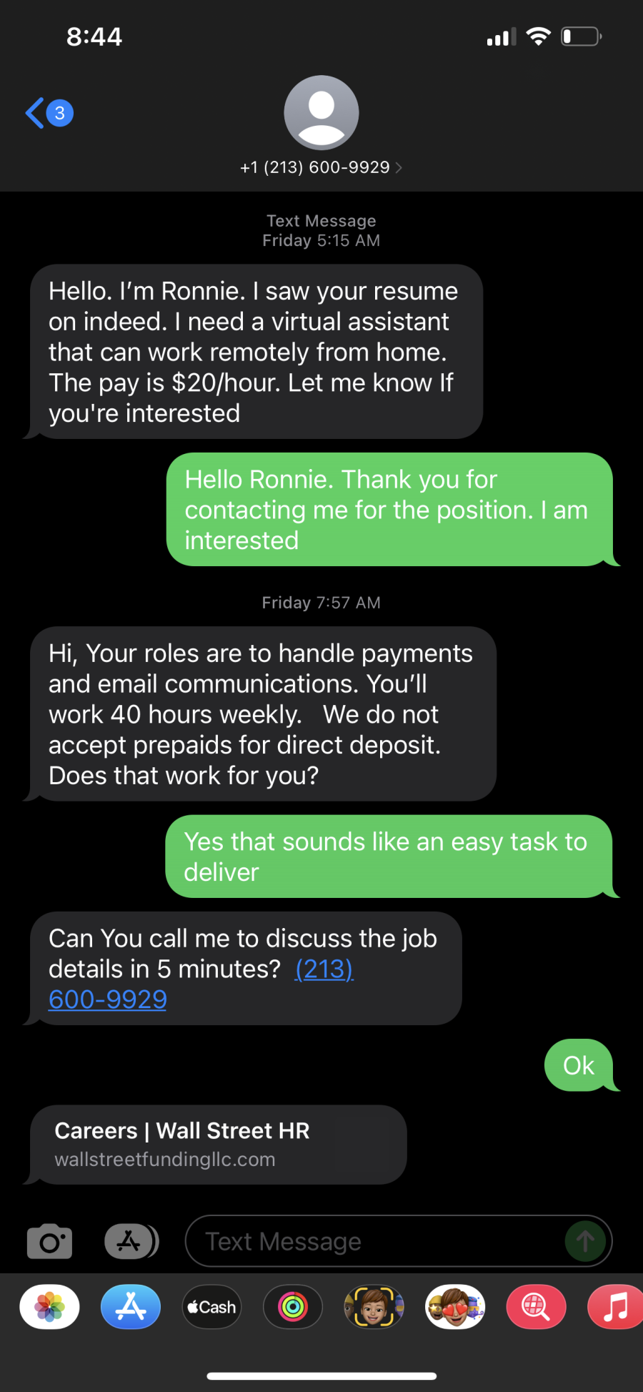The image size is (643, 1392).
Task: Open Music app in drawer
Action: (615, 1307)
